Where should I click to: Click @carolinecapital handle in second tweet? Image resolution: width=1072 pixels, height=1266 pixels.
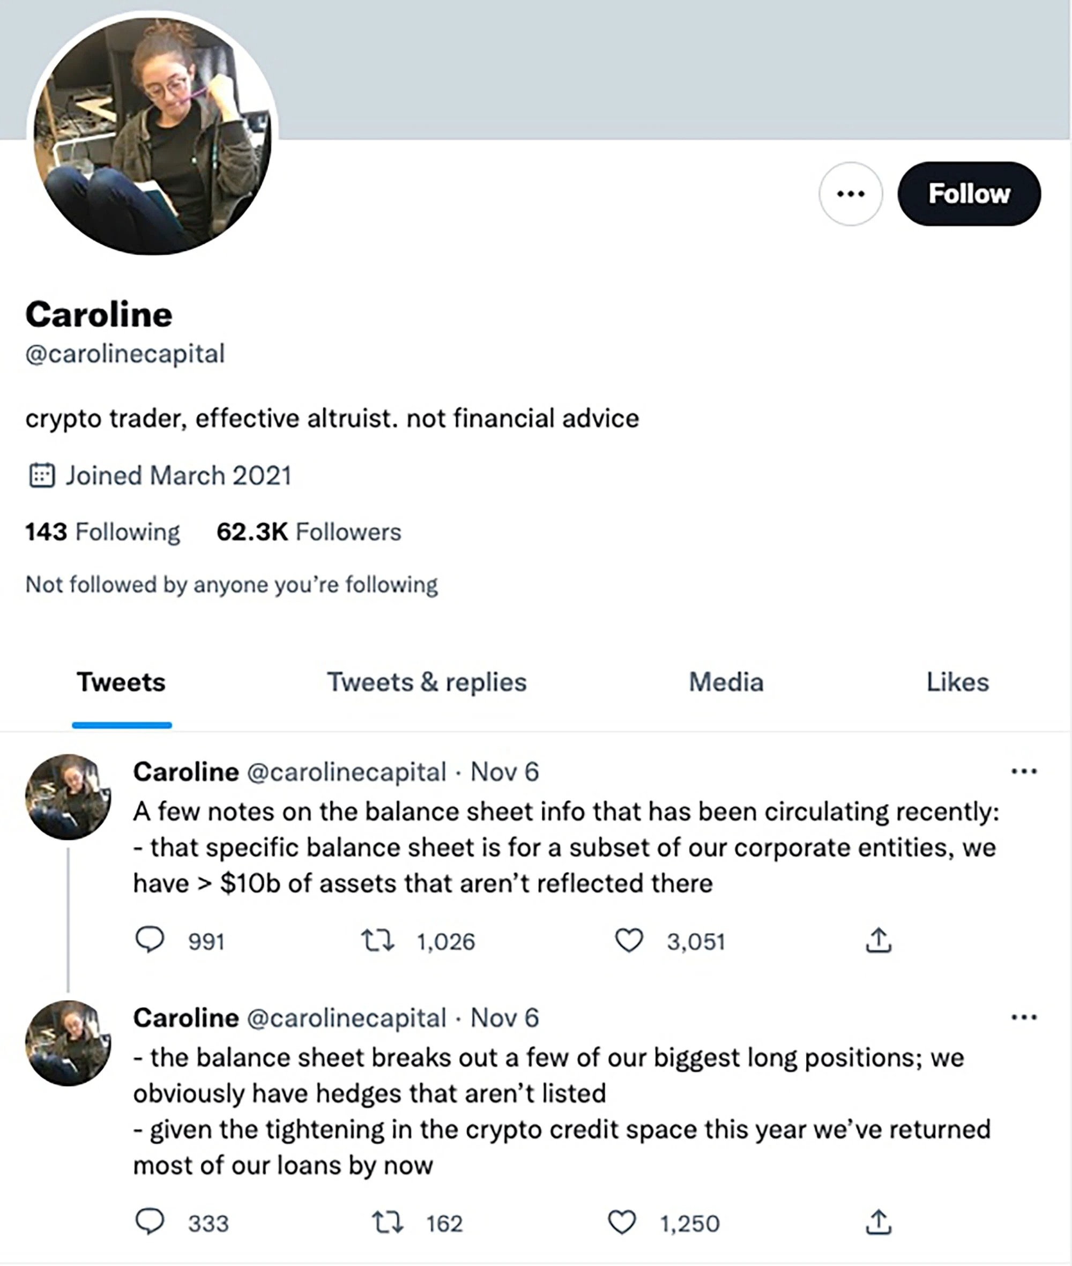[346, 1018]
